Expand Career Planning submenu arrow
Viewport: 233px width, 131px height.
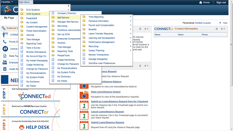pos(131,50)
